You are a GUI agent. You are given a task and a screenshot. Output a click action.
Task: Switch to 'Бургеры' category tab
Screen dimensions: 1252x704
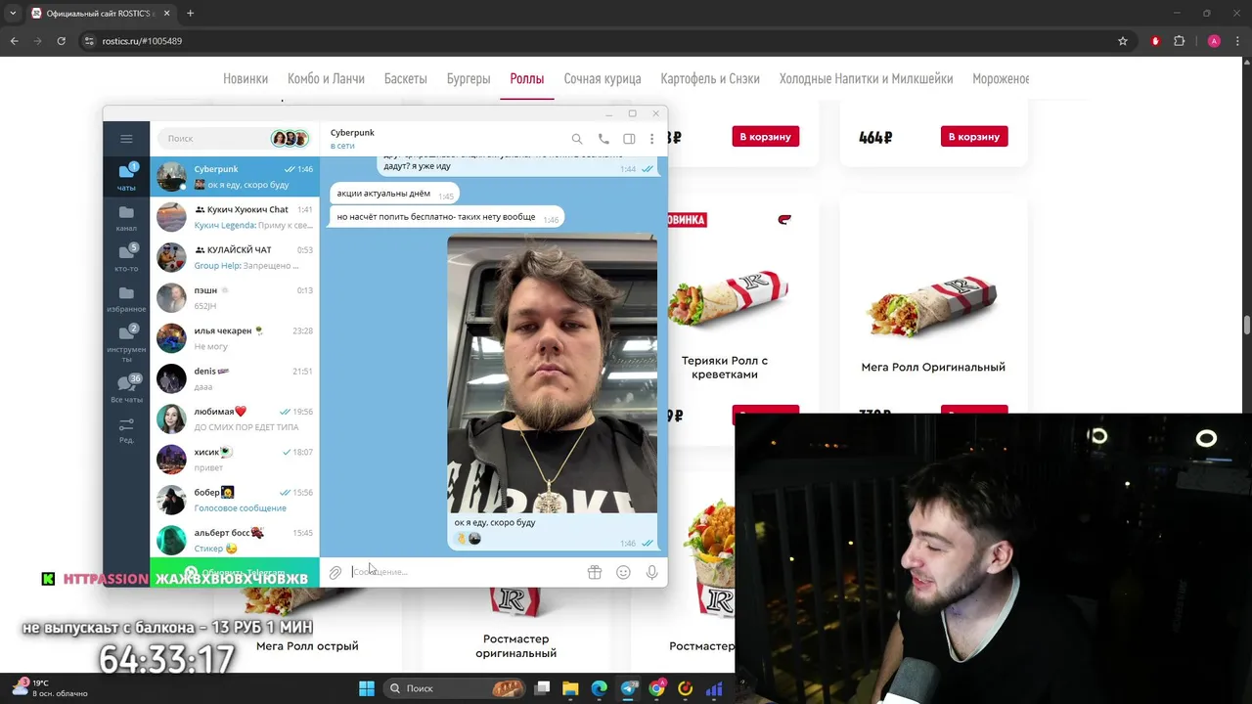coord(469,78)
